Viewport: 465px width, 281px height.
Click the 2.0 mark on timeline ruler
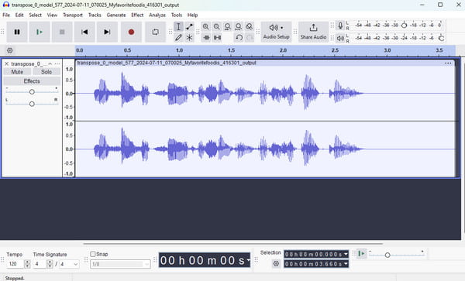283,50
